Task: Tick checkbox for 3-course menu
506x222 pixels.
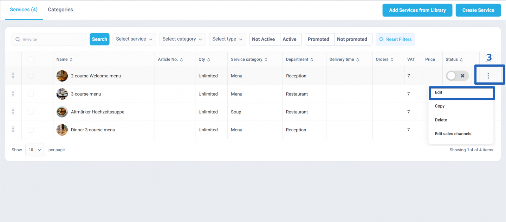Action: click(x=31, y=94)
